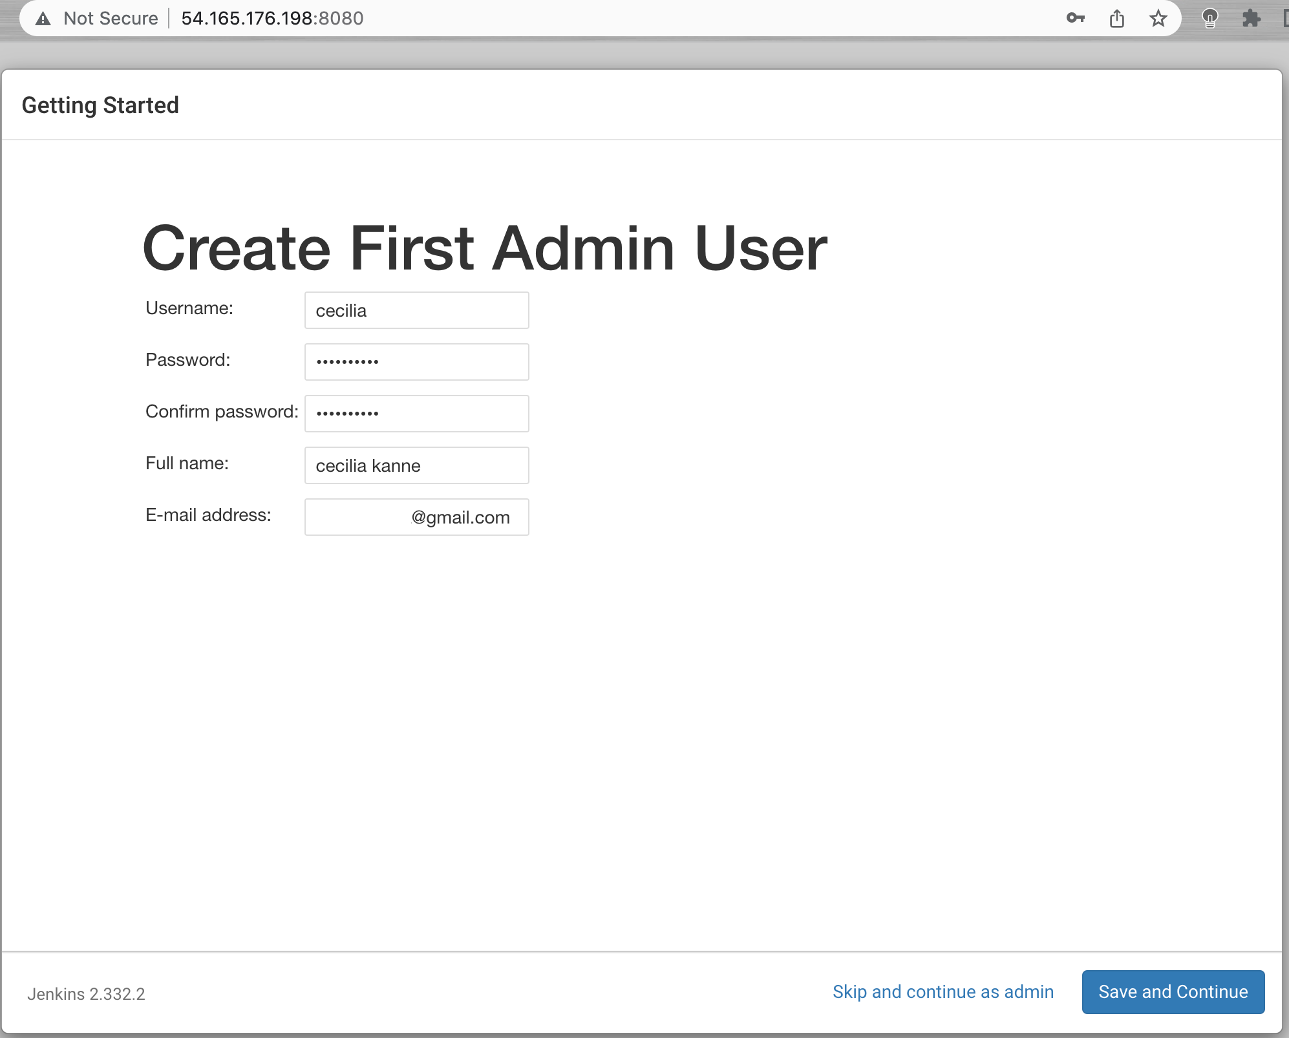Click the share page icon
Viewport: 1289px width, 1038px height.
[x=1116, y=18]
